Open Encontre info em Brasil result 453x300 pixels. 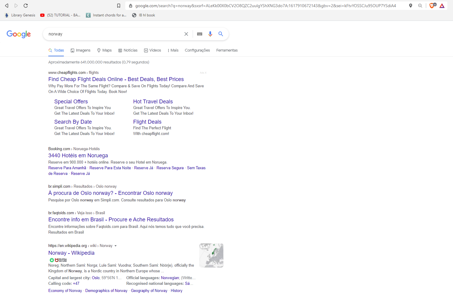click(111, 220)
